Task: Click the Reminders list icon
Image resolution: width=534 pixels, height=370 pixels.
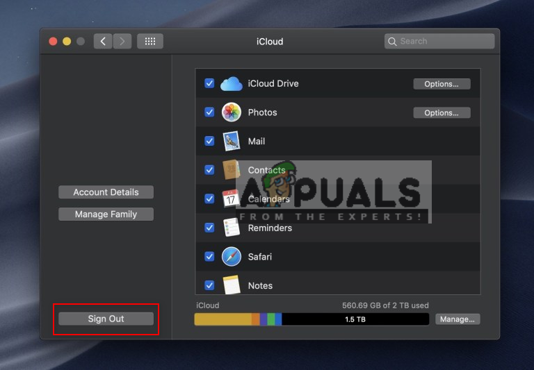Action: (x=232, y=228)
